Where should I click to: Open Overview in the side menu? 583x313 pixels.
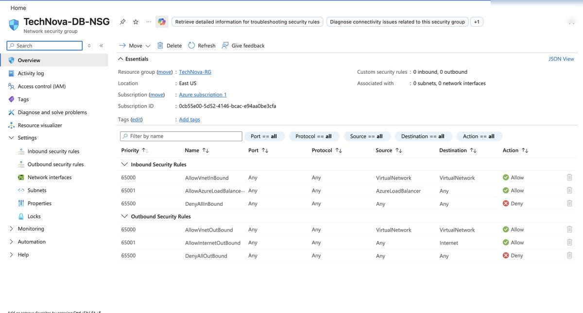(x=54, y=60)
